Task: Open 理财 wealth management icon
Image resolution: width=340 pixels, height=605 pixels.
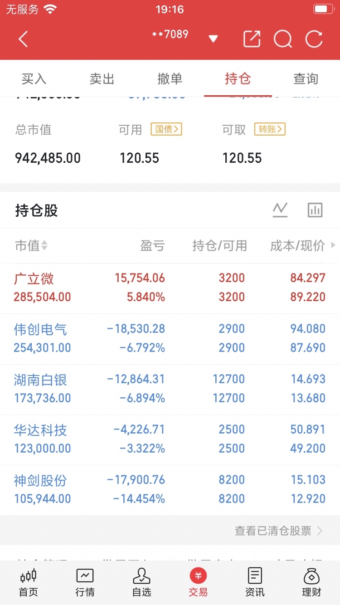Action: pos(311,583)
